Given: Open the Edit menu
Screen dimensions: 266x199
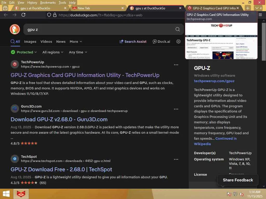Looking at the screenshot, I should (x=12, y=3).
